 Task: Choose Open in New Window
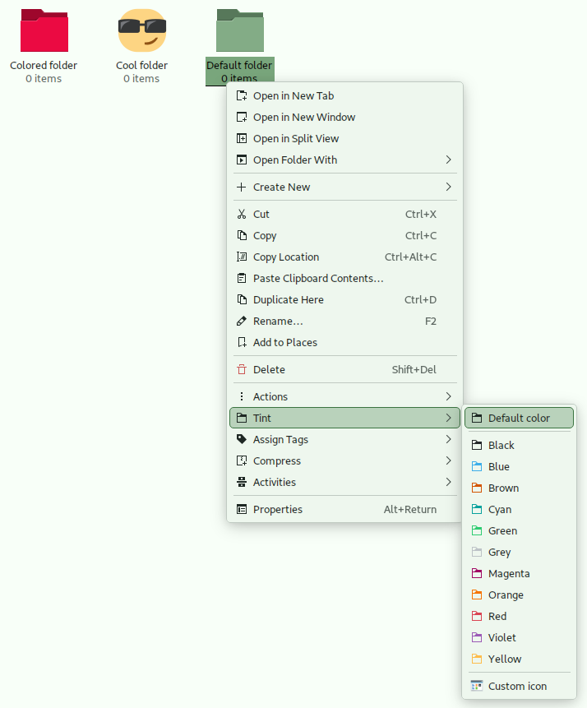(345, 117)
